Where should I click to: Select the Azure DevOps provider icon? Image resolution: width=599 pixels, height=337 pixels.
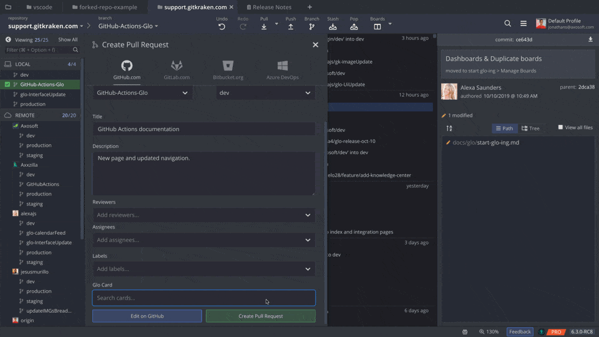point(283,66)
